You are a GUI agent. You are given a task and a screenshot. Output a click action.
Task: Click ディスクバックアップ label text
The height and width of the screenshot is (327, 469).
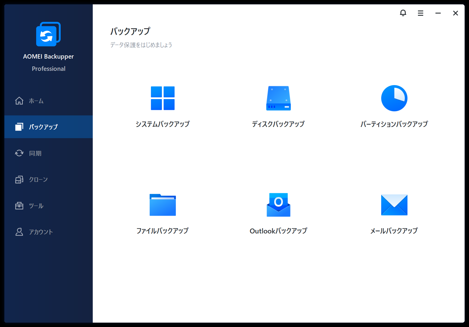[x=278, y=124]
